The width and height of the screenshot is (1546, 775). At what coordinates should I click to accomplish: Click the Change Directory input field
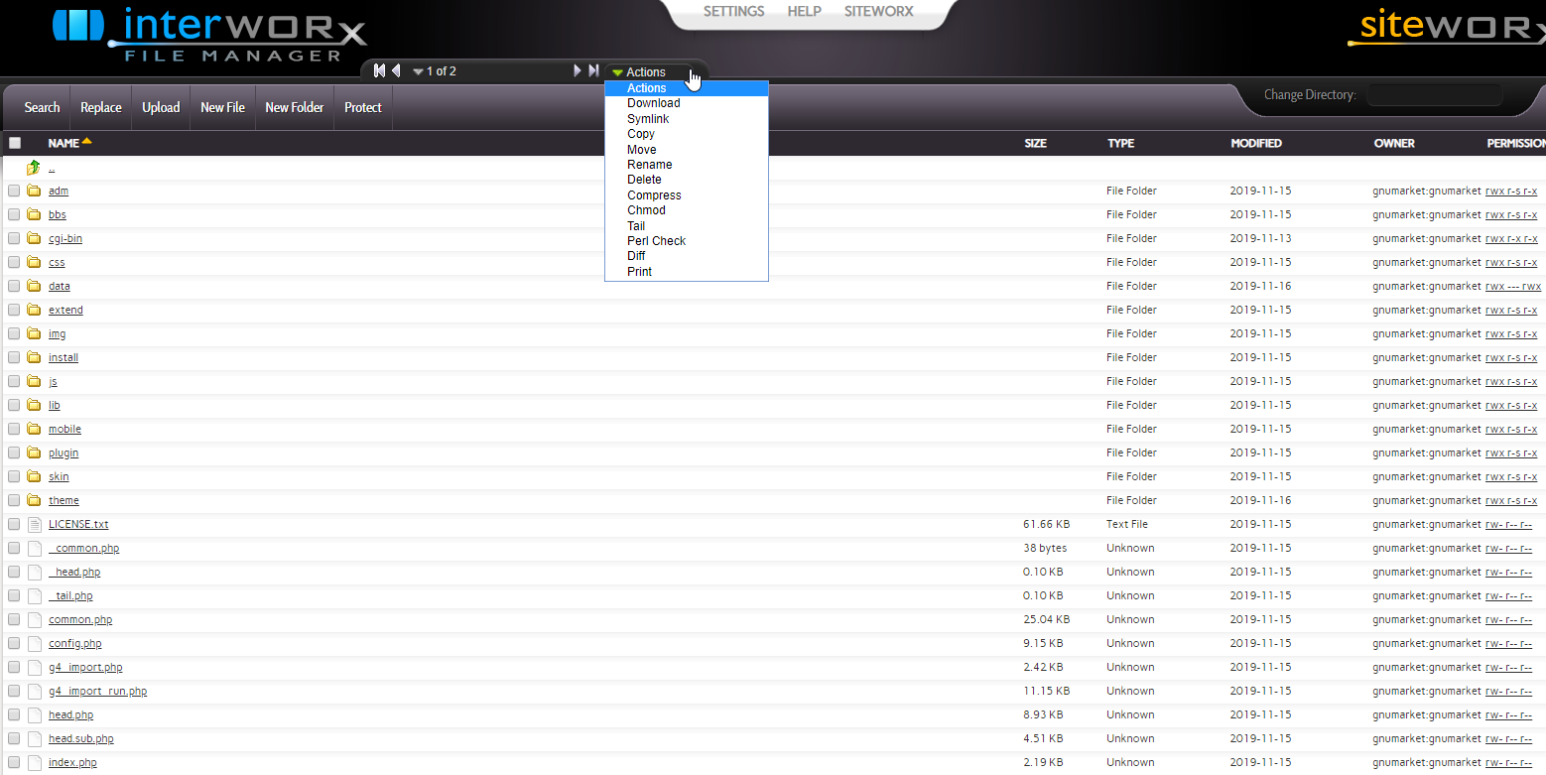click(x=1434, y=95)
